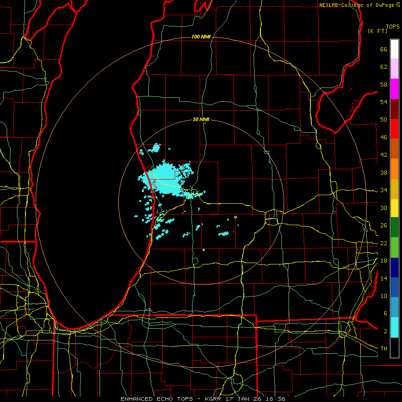Click the legend value 34
Viewport: 402px width, 402px height.
pyautogui.click(x=384, y=190)
